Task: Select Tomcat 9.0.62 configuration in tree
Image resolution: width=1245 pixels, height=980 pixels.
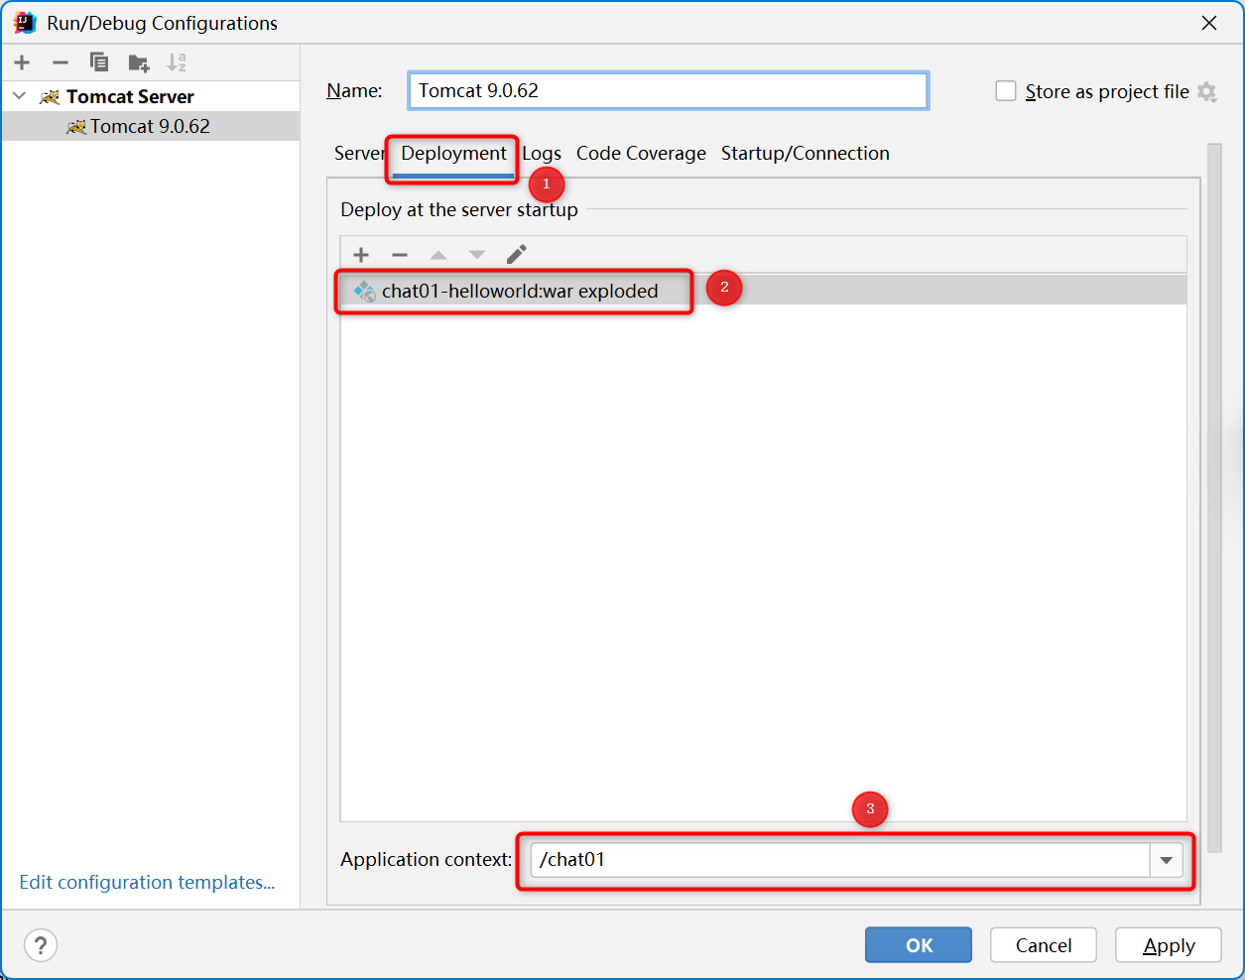Action: tap(151, 126)
